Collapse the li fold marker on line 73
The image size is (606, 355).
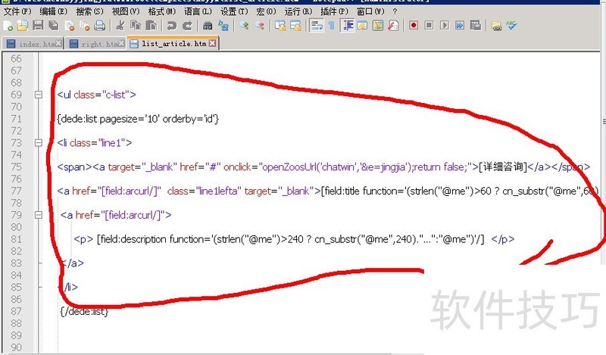[39, 142]
